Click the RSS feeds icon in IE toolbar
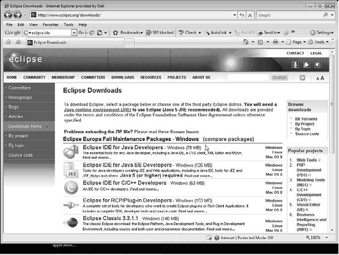339x255 pixels. [261, 42]
